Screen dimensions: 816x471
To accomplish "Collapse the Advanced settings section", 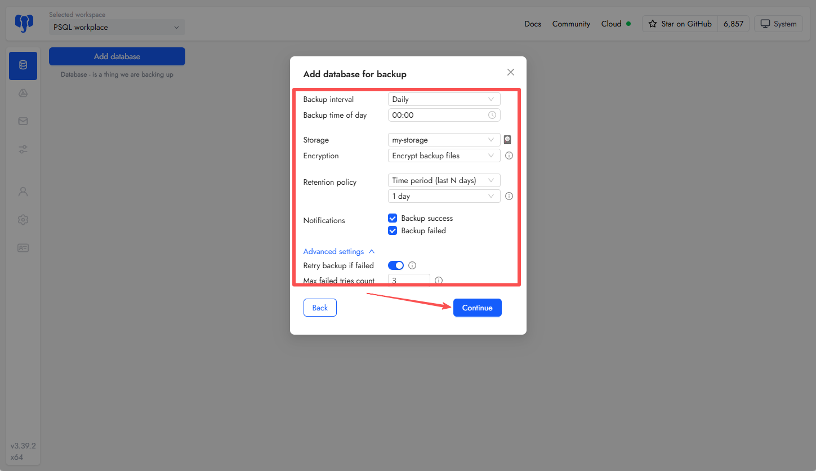I will (x=339, y=251).
